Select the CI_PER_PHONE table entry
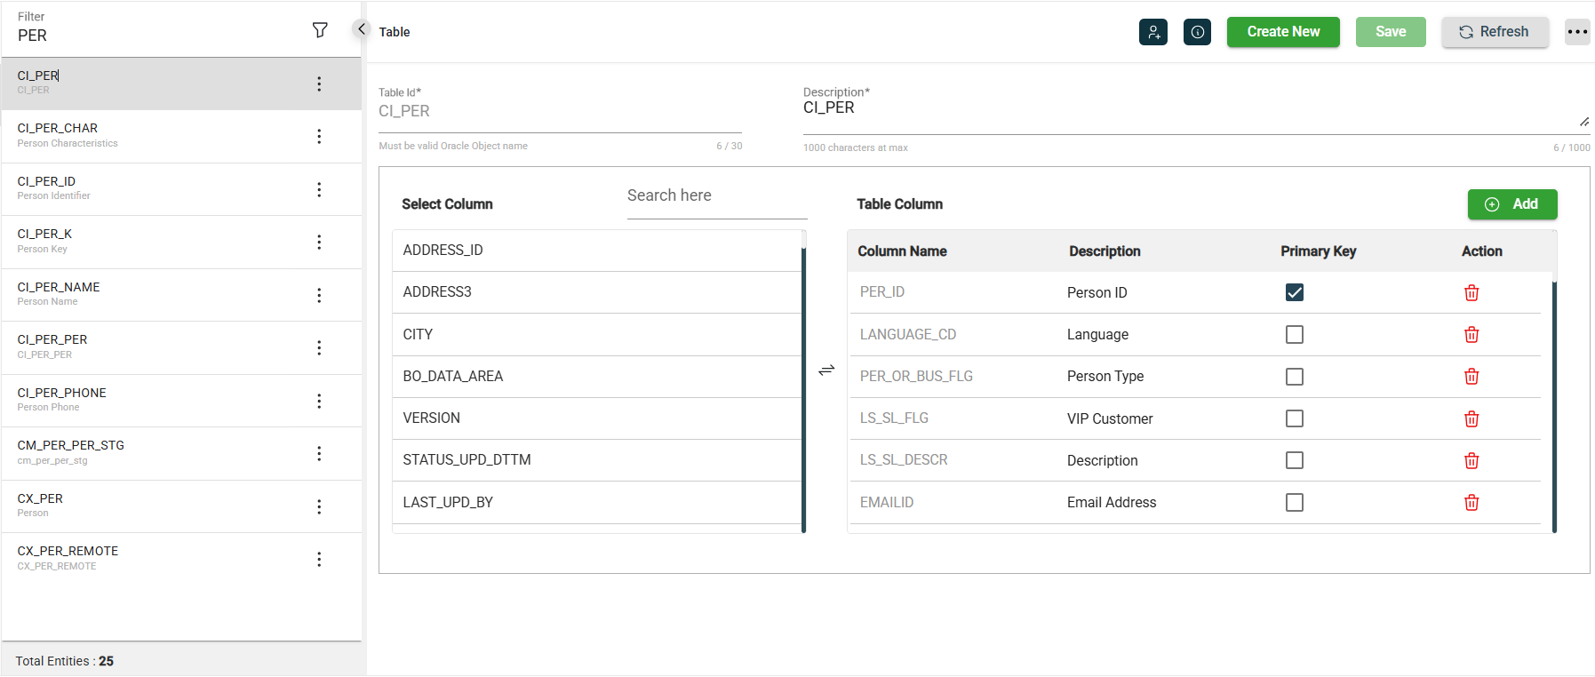The image size is (1595, 677). click(x=62, y=393)
